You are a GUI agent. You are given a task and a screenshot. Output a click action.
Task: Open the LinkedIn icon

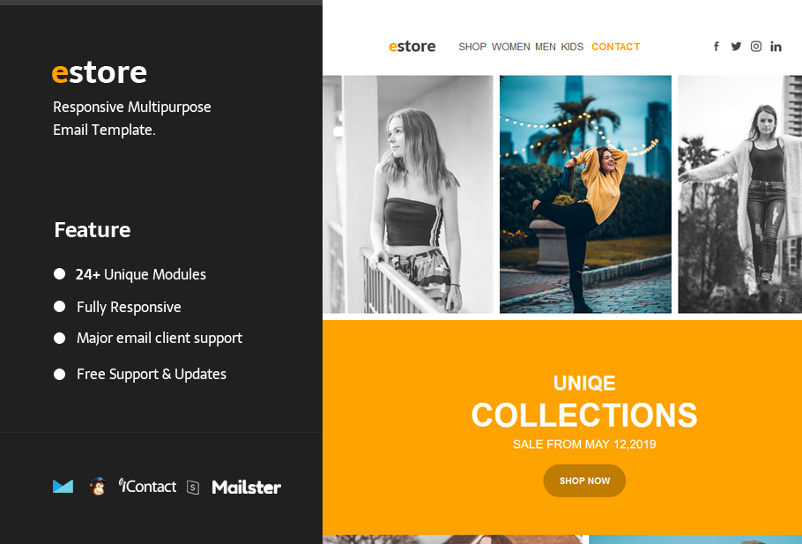tap(776, 47)
